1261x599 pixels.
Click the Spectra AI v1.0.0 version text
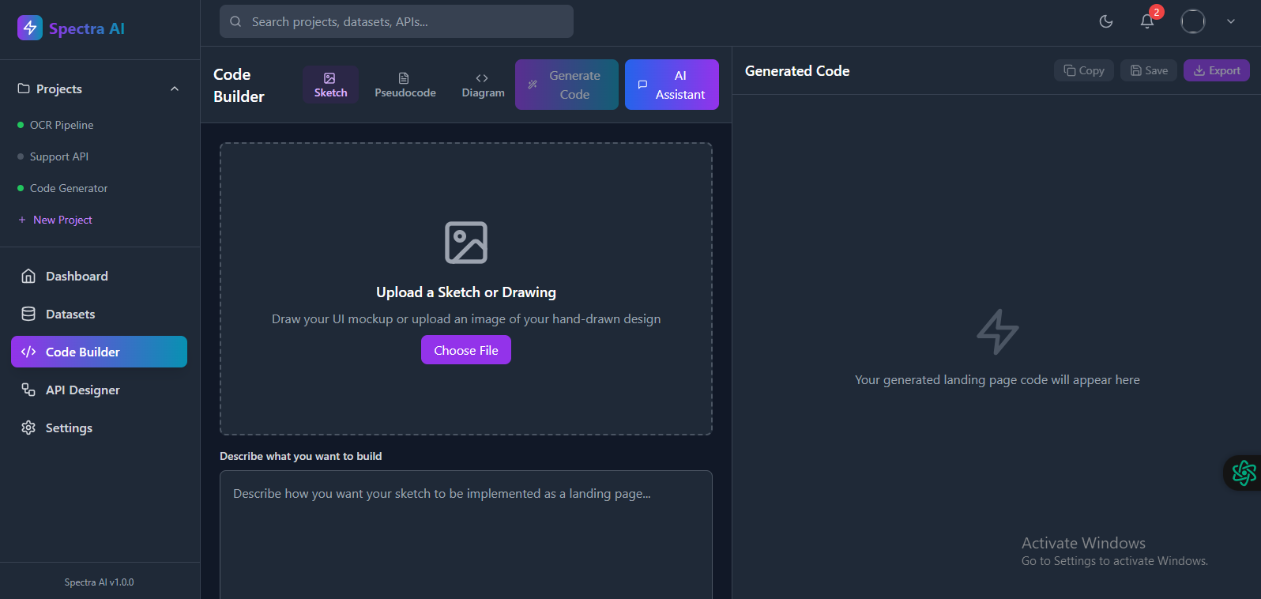(100, 582)
